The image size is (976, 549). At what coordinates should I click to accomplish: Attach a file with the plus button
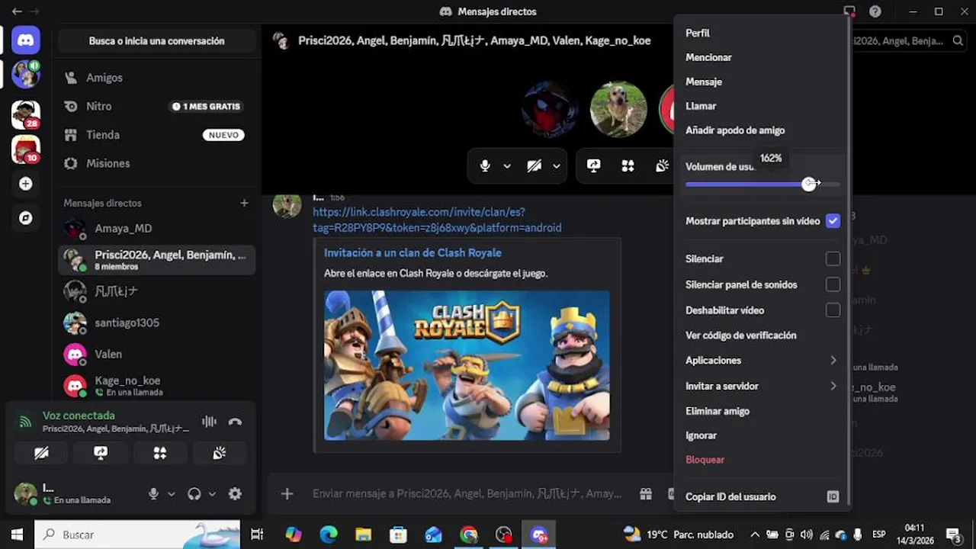tap(287, 494)
